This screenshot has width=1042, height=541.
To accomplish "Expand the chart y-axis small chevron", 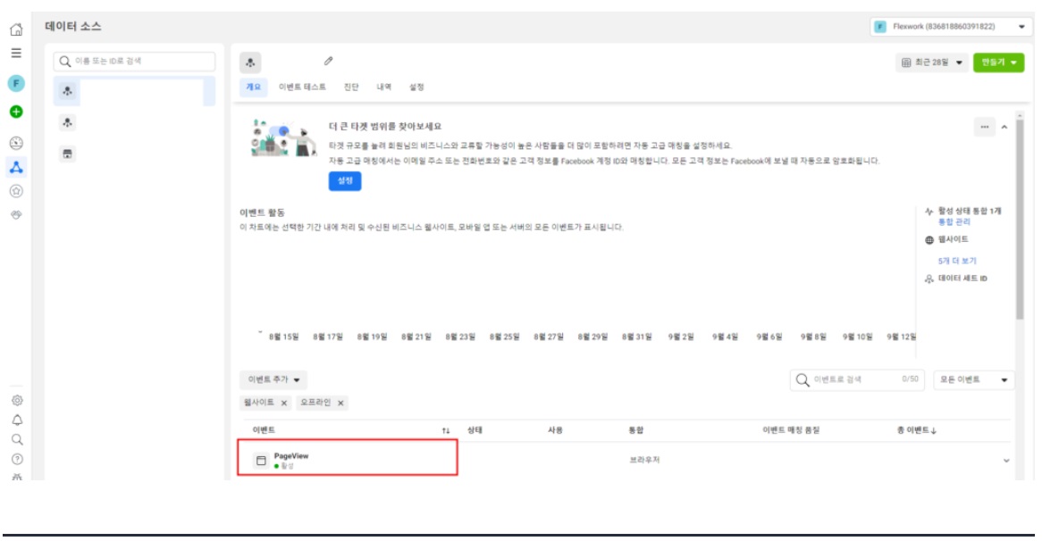I will [x=260, y=332].
